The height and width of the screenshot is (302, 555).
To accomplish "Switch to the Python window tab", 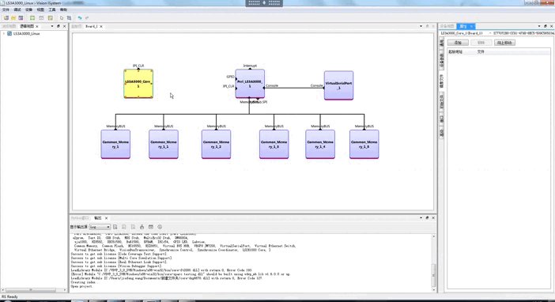I will tap(80, 218).
